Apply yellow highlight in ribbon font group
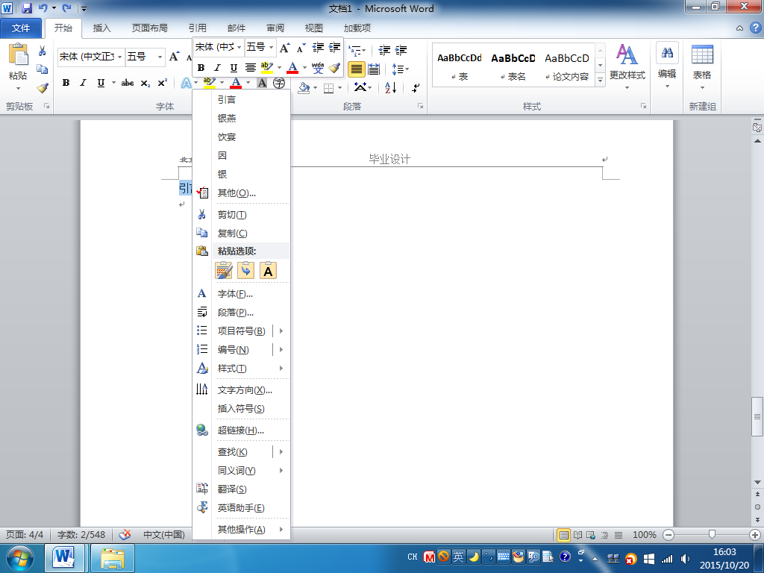 (210, 83)
